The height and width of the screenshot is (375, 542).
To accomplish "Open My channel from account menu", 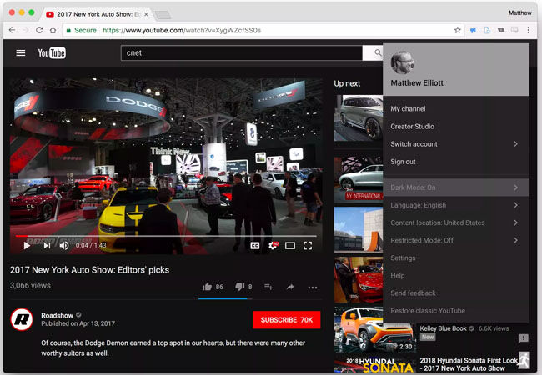I will click(456, 109).
